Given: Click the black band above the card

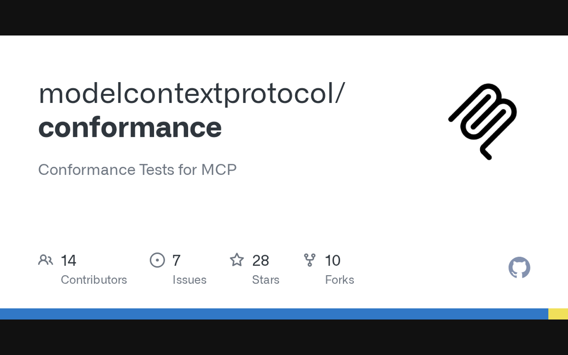Looking at the screenshot, I should [284, 18].
